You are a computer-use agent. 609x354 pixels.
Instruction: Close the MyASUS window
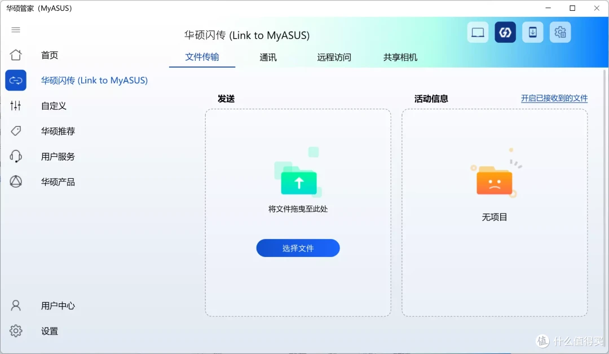point(597,8)
